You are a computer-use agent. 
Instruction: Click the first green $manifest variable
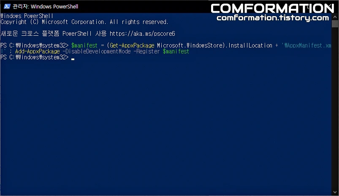pos(84,45)
